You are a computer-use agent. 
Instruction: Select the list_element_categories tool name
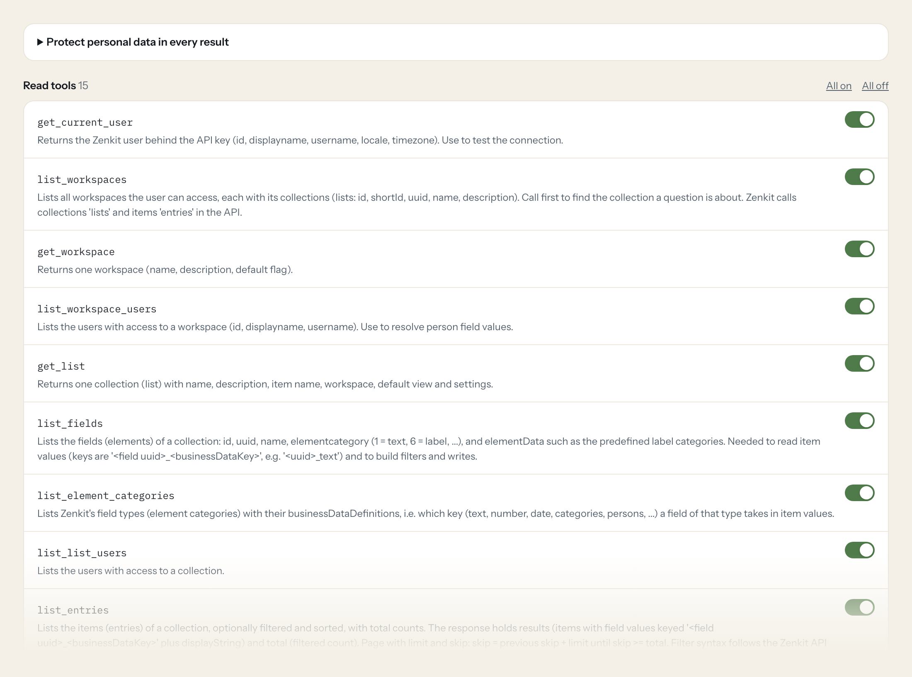[106, 496]
